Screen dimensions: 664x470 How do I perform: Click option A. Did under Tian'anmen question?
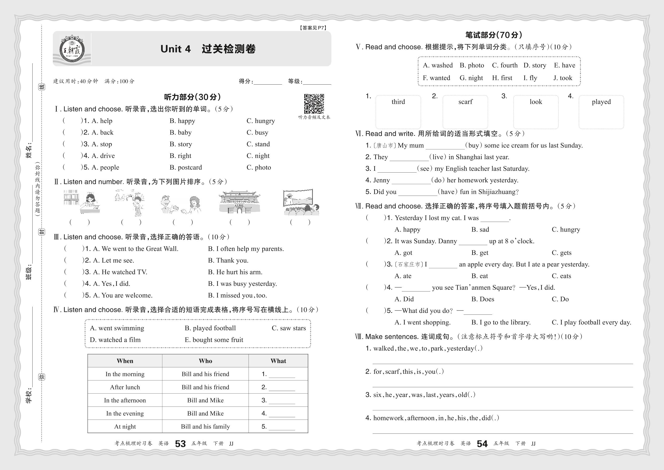(x=404, y=299)
